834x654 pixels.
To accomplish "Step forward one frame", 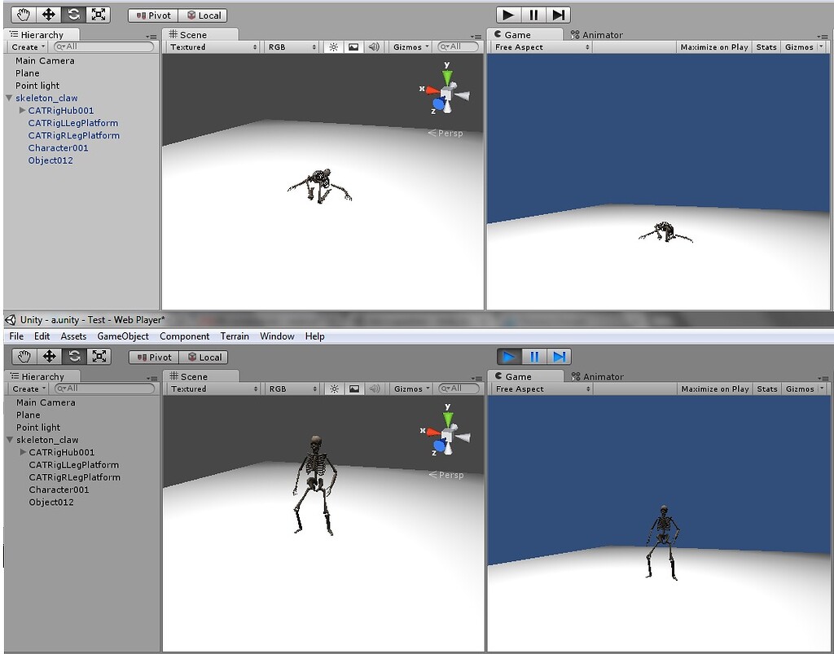I will pyautogui.click(x=560, y=14).
